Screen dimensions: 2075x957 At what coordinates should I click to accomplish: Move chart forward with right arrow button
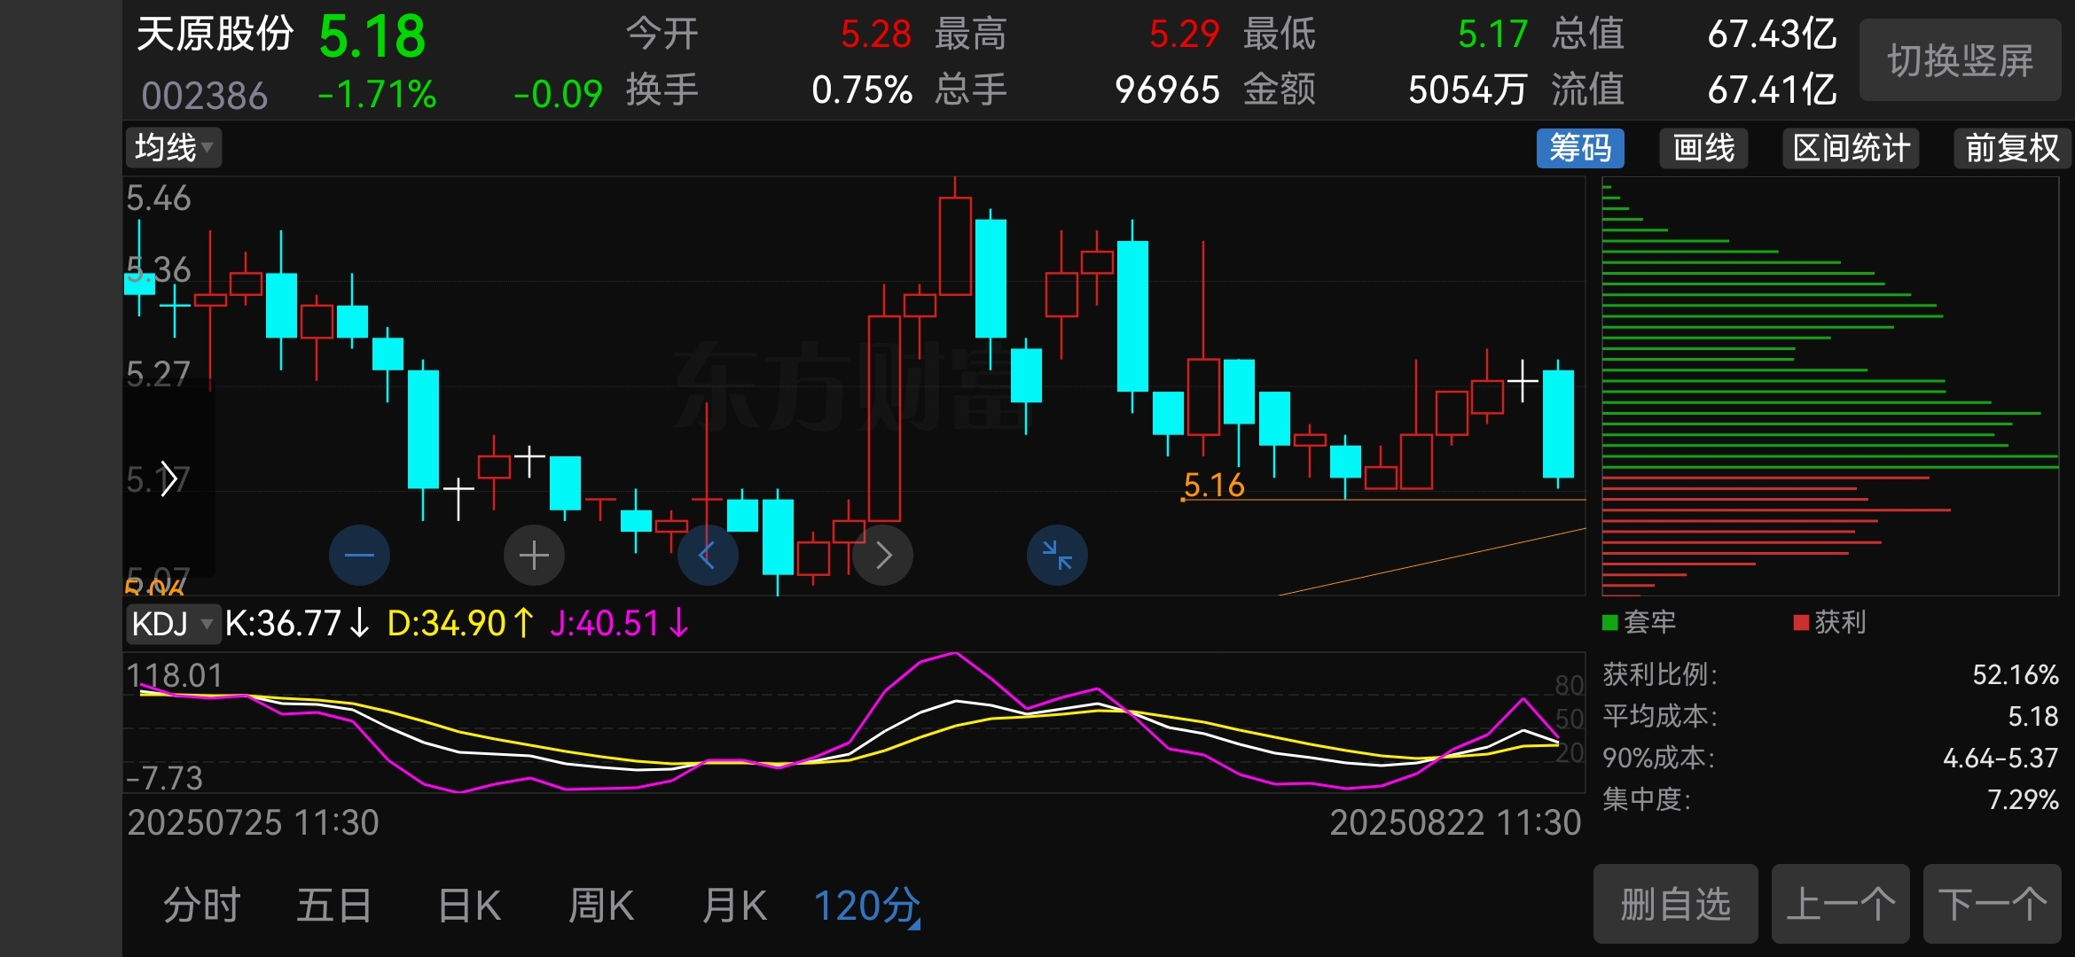pos(882,556)
